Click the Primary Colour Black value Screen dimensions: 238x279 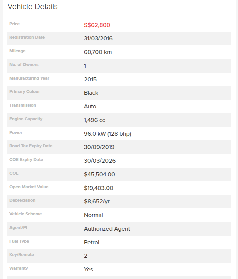[91, 93]
